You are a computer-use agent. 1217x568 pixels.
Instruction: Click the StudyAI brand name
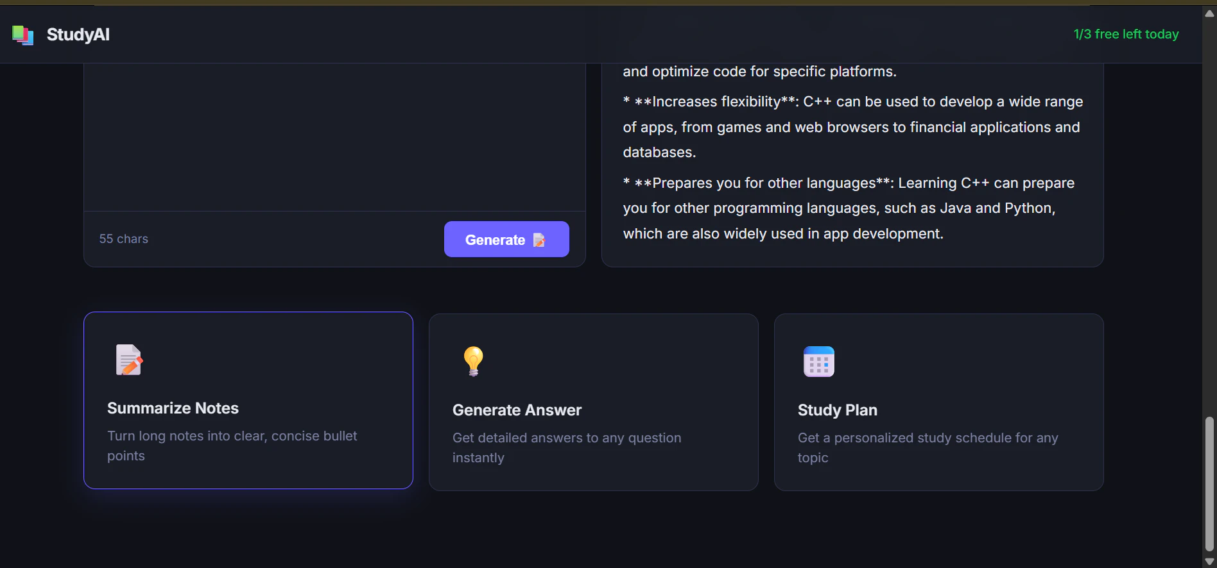[78, 35]
